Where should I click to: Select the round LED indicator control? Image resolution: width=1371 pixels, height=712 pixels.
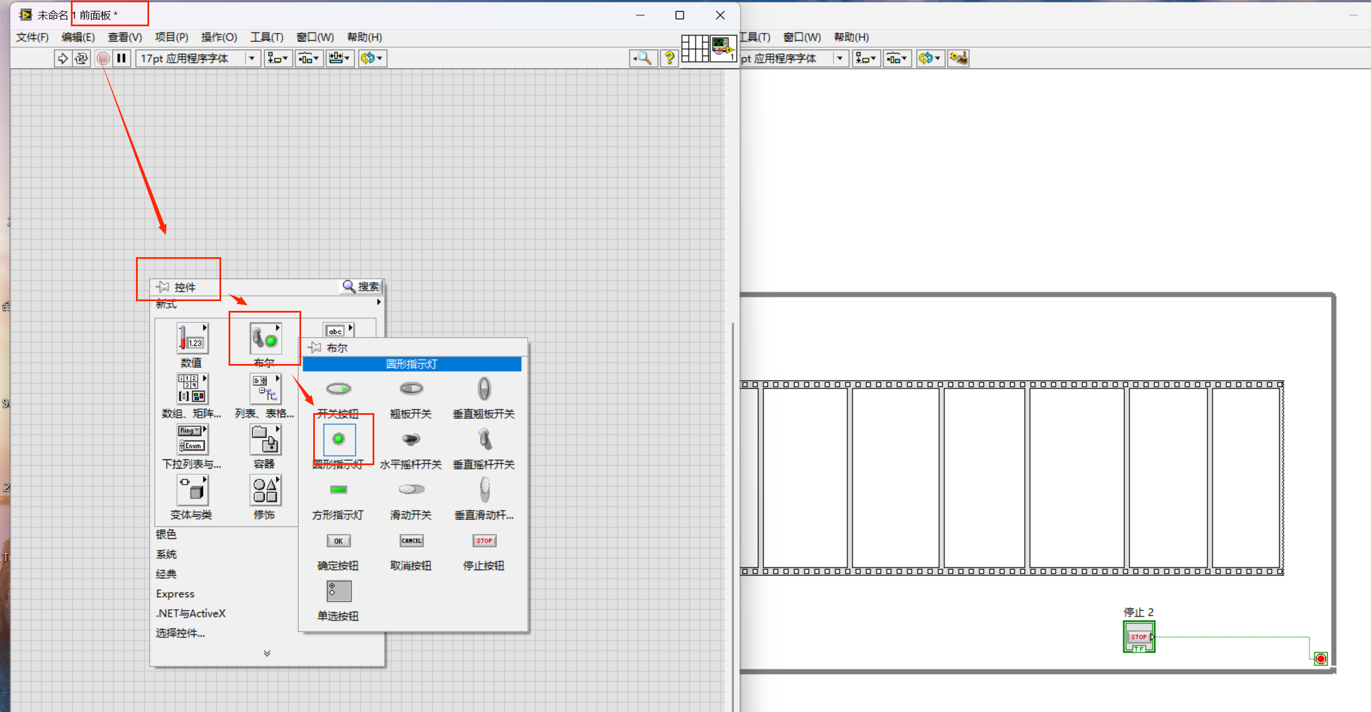tap(339, 439)
